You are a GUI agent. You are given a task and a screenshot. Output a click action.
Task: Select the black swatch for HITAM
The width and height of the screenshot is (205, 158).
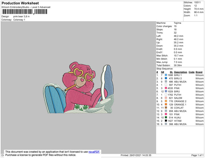[166, 121]
